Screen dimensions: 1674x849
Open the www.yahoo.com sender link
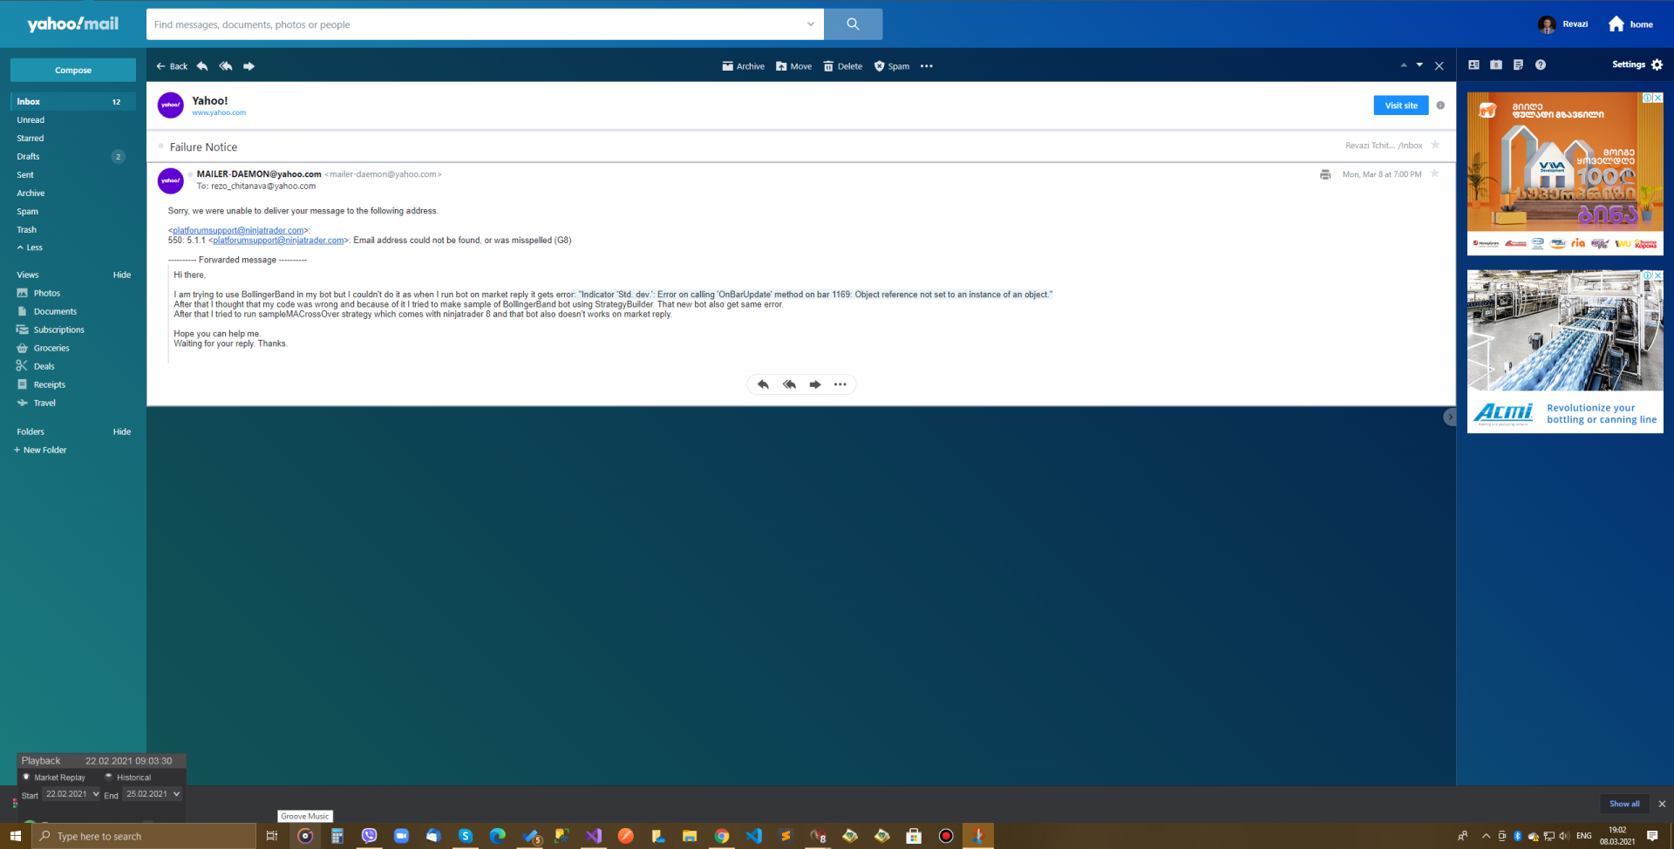coord(219,112)
